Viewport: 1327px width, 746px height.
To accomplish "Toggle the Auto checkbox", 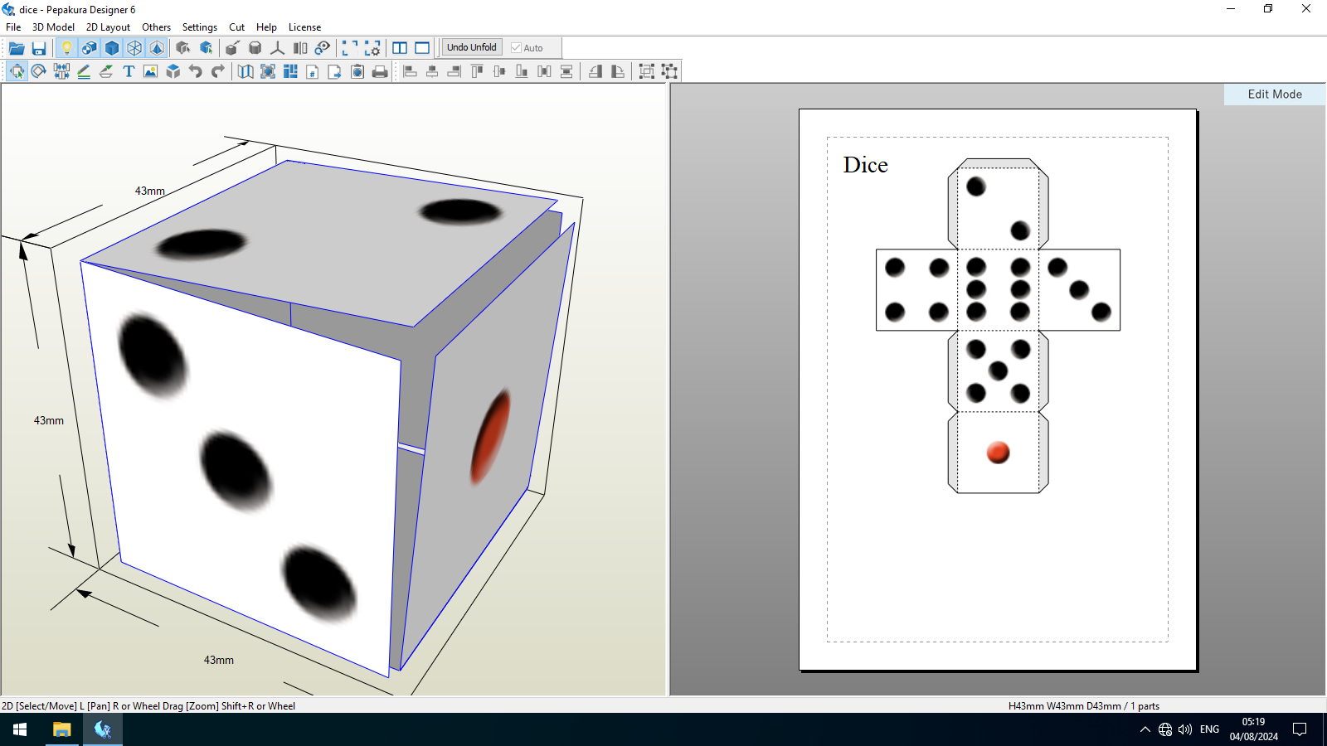I will 516,48.
